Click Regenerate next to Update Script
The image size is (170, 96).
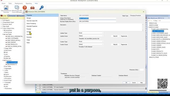(x=124, y=36)
